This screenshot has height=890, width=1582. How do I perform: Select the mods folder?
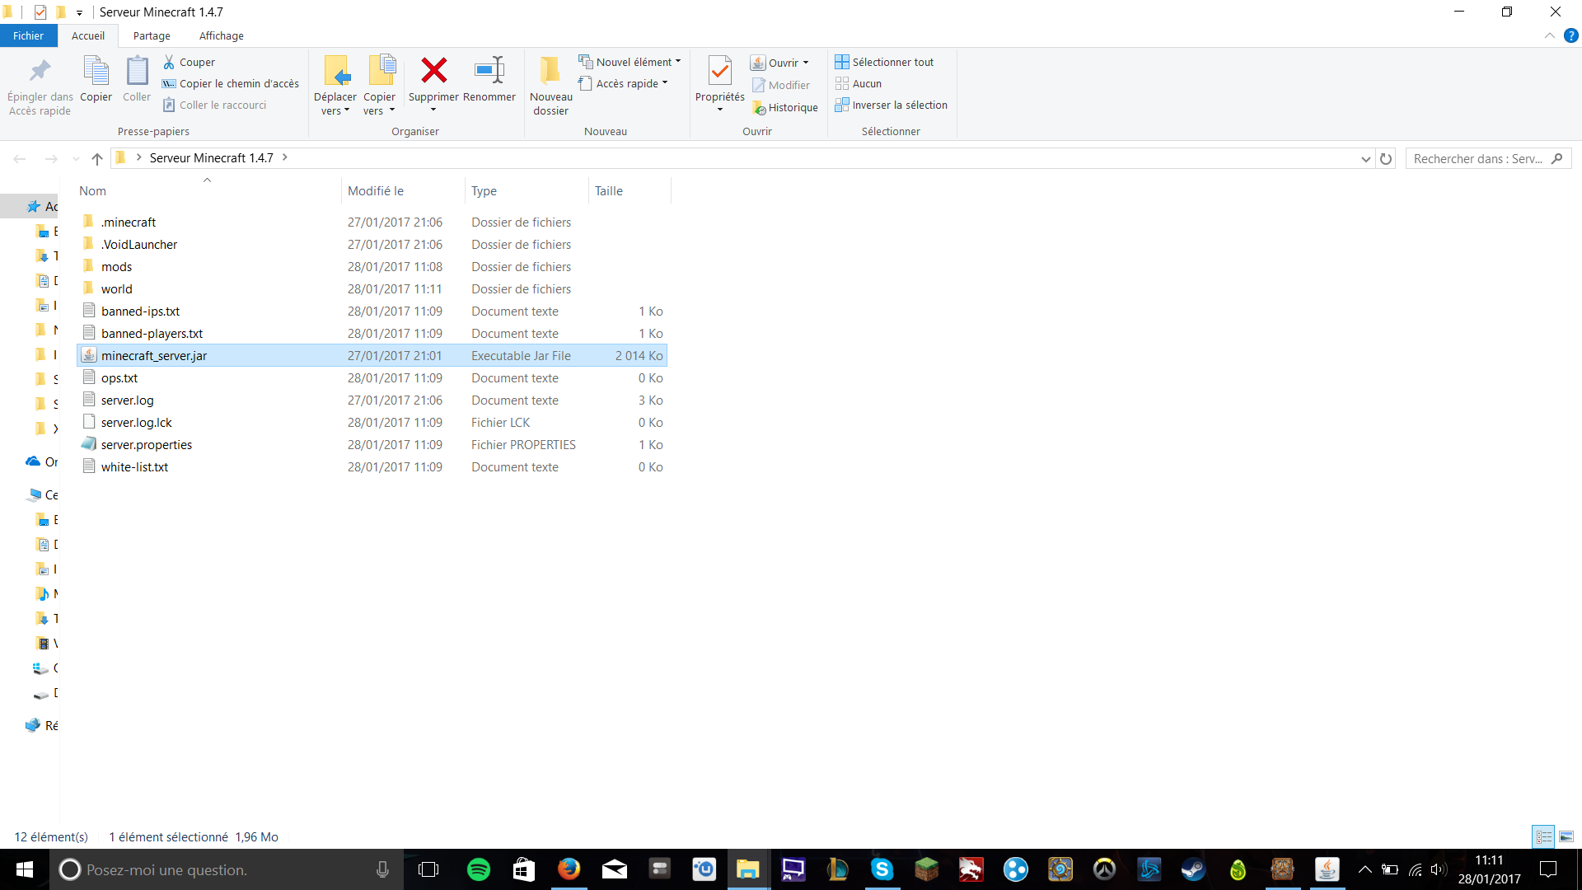[372, 266]
